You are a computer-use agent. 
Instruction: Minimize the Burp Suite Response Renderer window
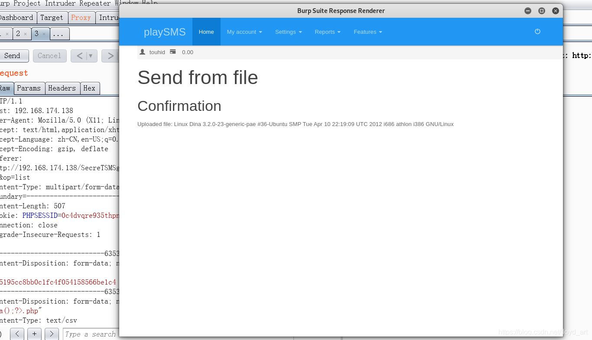pos(528,11)
